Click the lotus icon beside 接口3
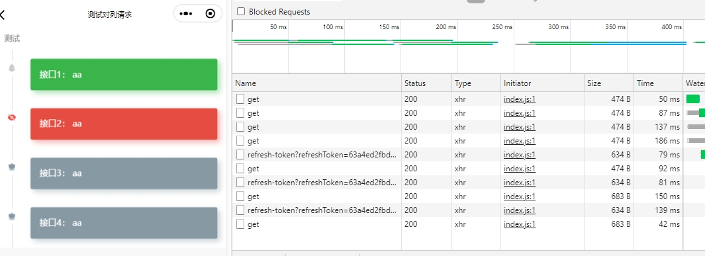The image size is (705, 256). coord(12,167)
